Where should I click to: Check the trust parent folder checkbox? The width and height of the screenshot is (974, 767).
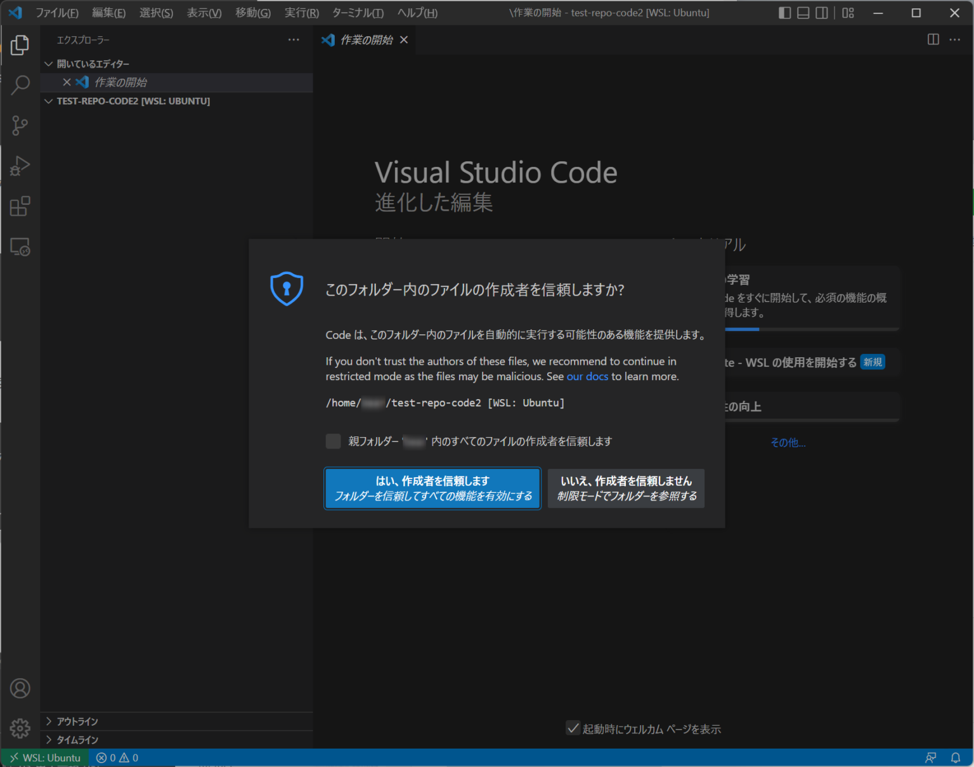[333, 441]
